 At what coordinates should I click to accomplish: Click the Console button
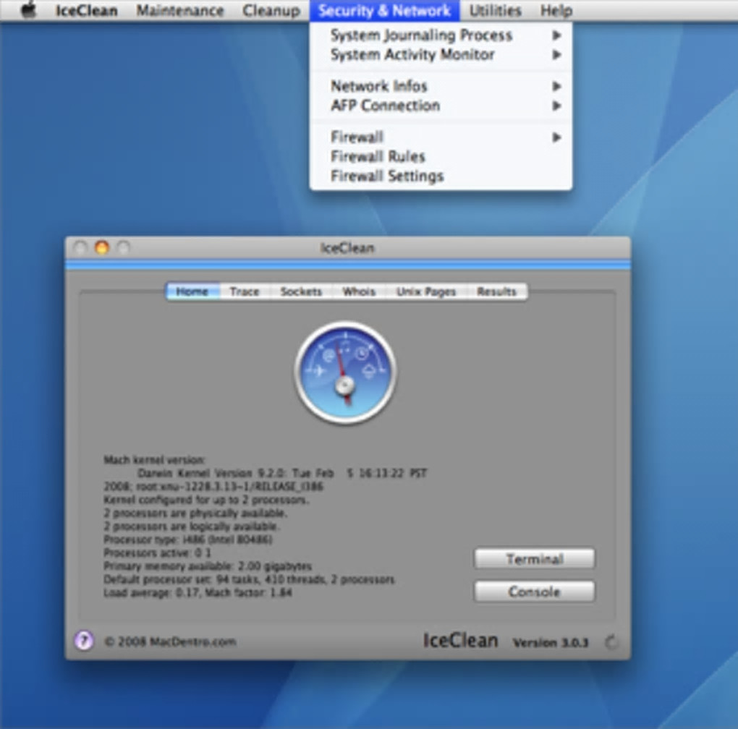pyautogui.click(x=535, y=591)
